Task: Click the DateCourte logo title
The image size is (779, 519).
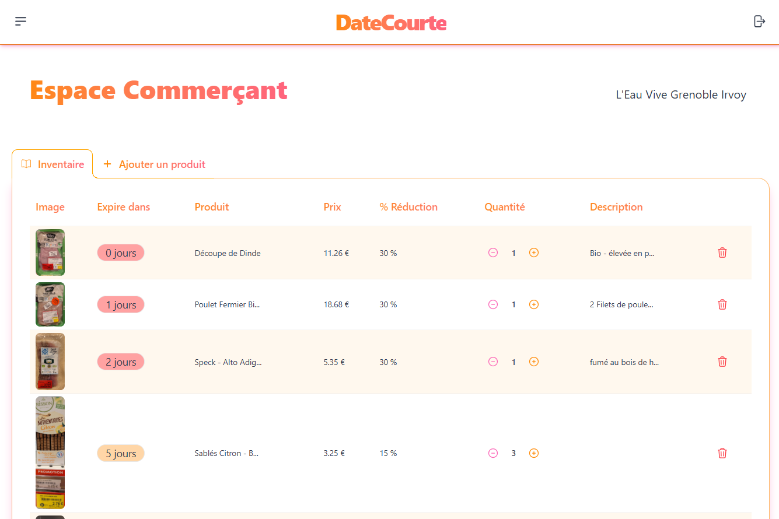Action: tap(391, 23)
